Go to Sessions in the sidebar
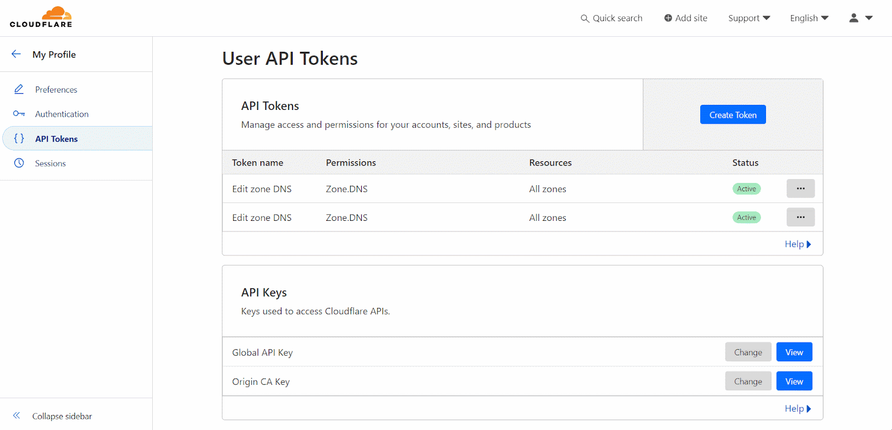 pyautogui.click(x=50, y=163)
